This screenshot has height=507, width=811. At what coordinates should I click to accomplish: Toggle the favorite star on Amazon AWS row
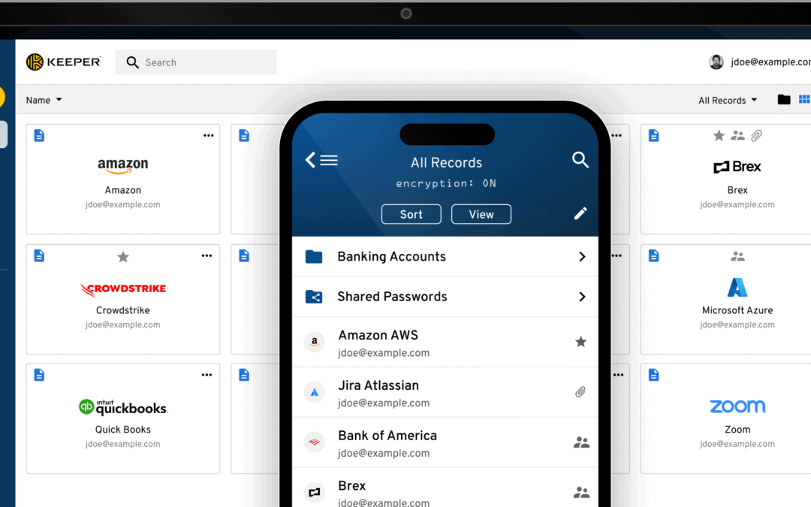click(x=580, y=342)
